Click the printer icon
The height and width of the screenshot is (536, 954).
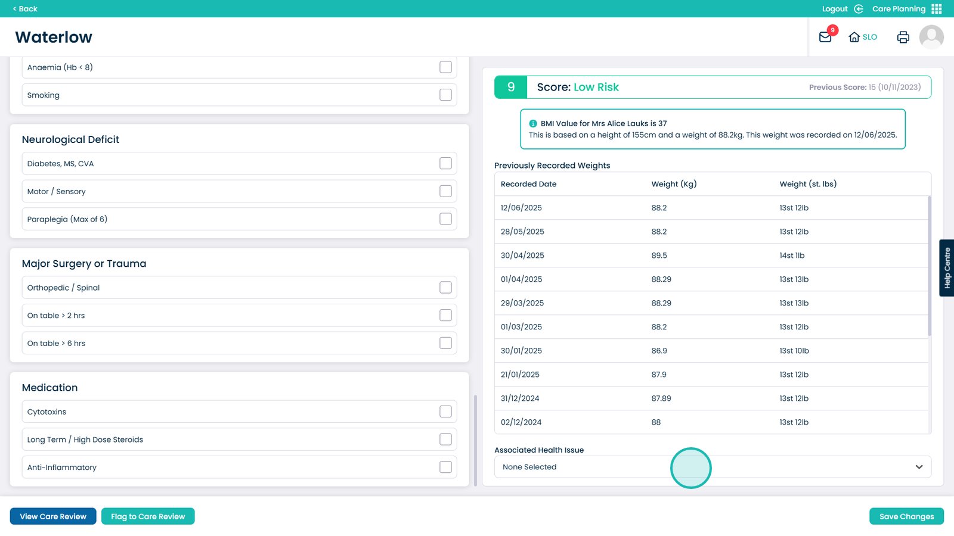click(x=903, y=37)
